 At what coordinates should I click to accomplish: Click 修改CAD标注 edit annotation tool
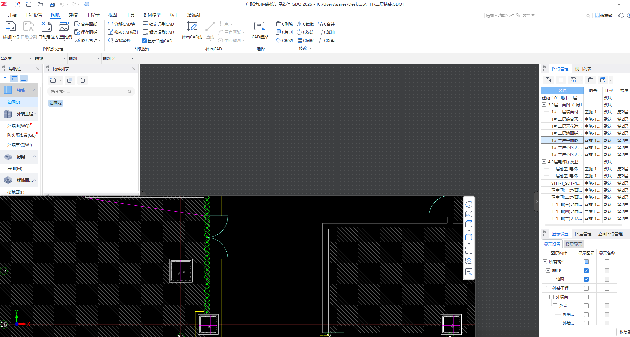124,32
